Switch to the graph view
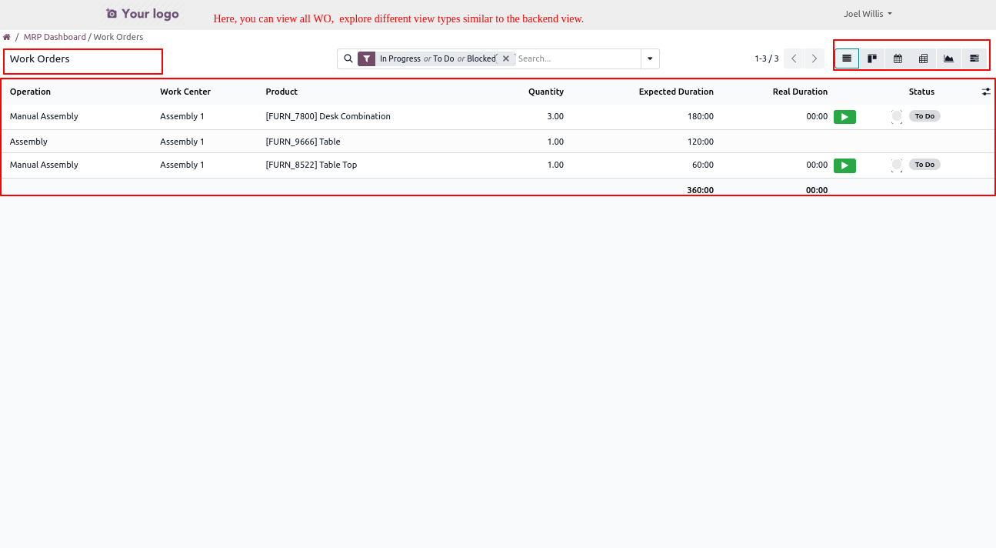The height and width of the screenshot is (551, 996). pyautogui.click(x=949, y=58)
